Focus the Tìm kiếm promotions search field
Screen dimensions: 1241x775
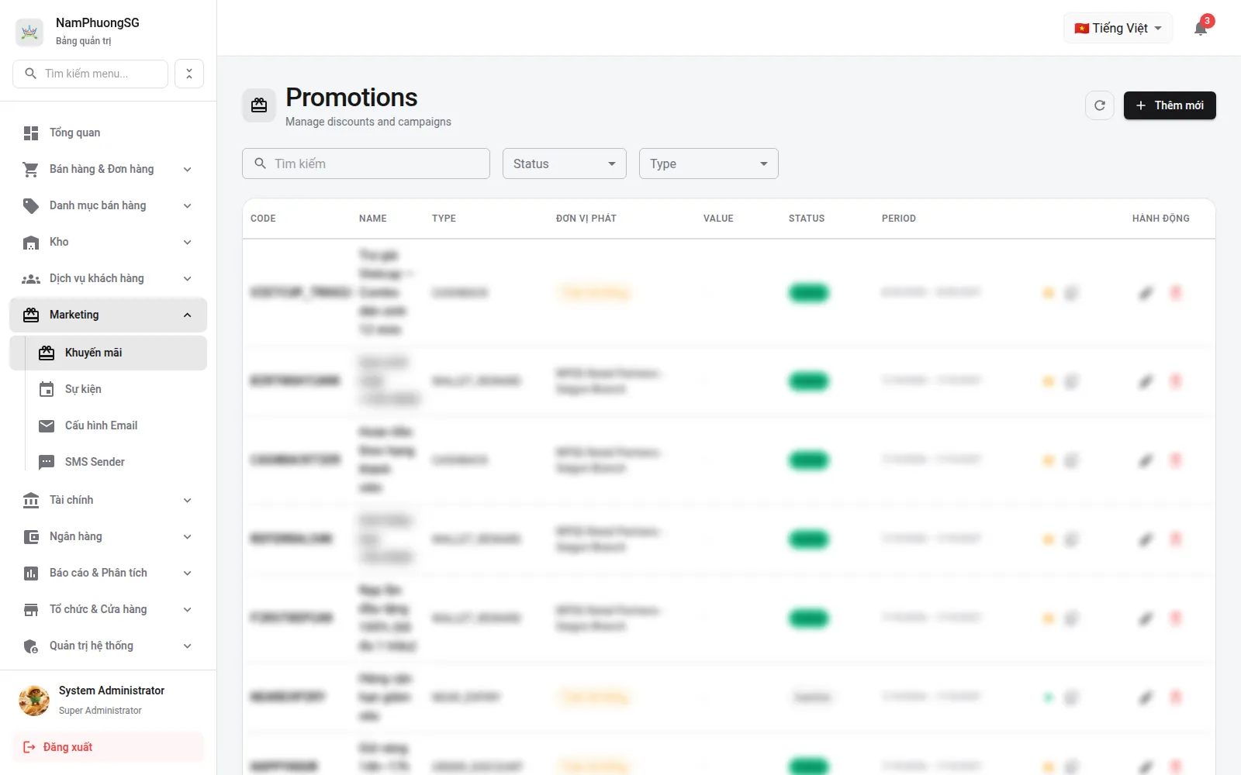(x=366, y=164)
